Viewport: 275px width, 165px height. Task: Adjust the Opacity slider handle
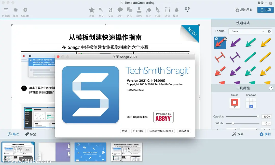coord(258,116)
